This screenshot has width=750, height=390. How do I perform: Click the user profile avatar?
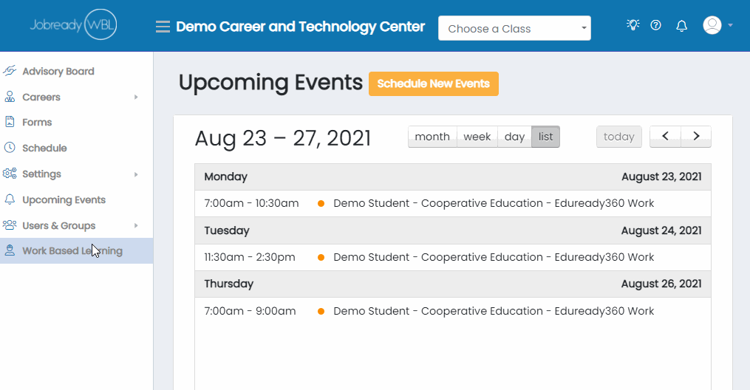pos(712,25)
